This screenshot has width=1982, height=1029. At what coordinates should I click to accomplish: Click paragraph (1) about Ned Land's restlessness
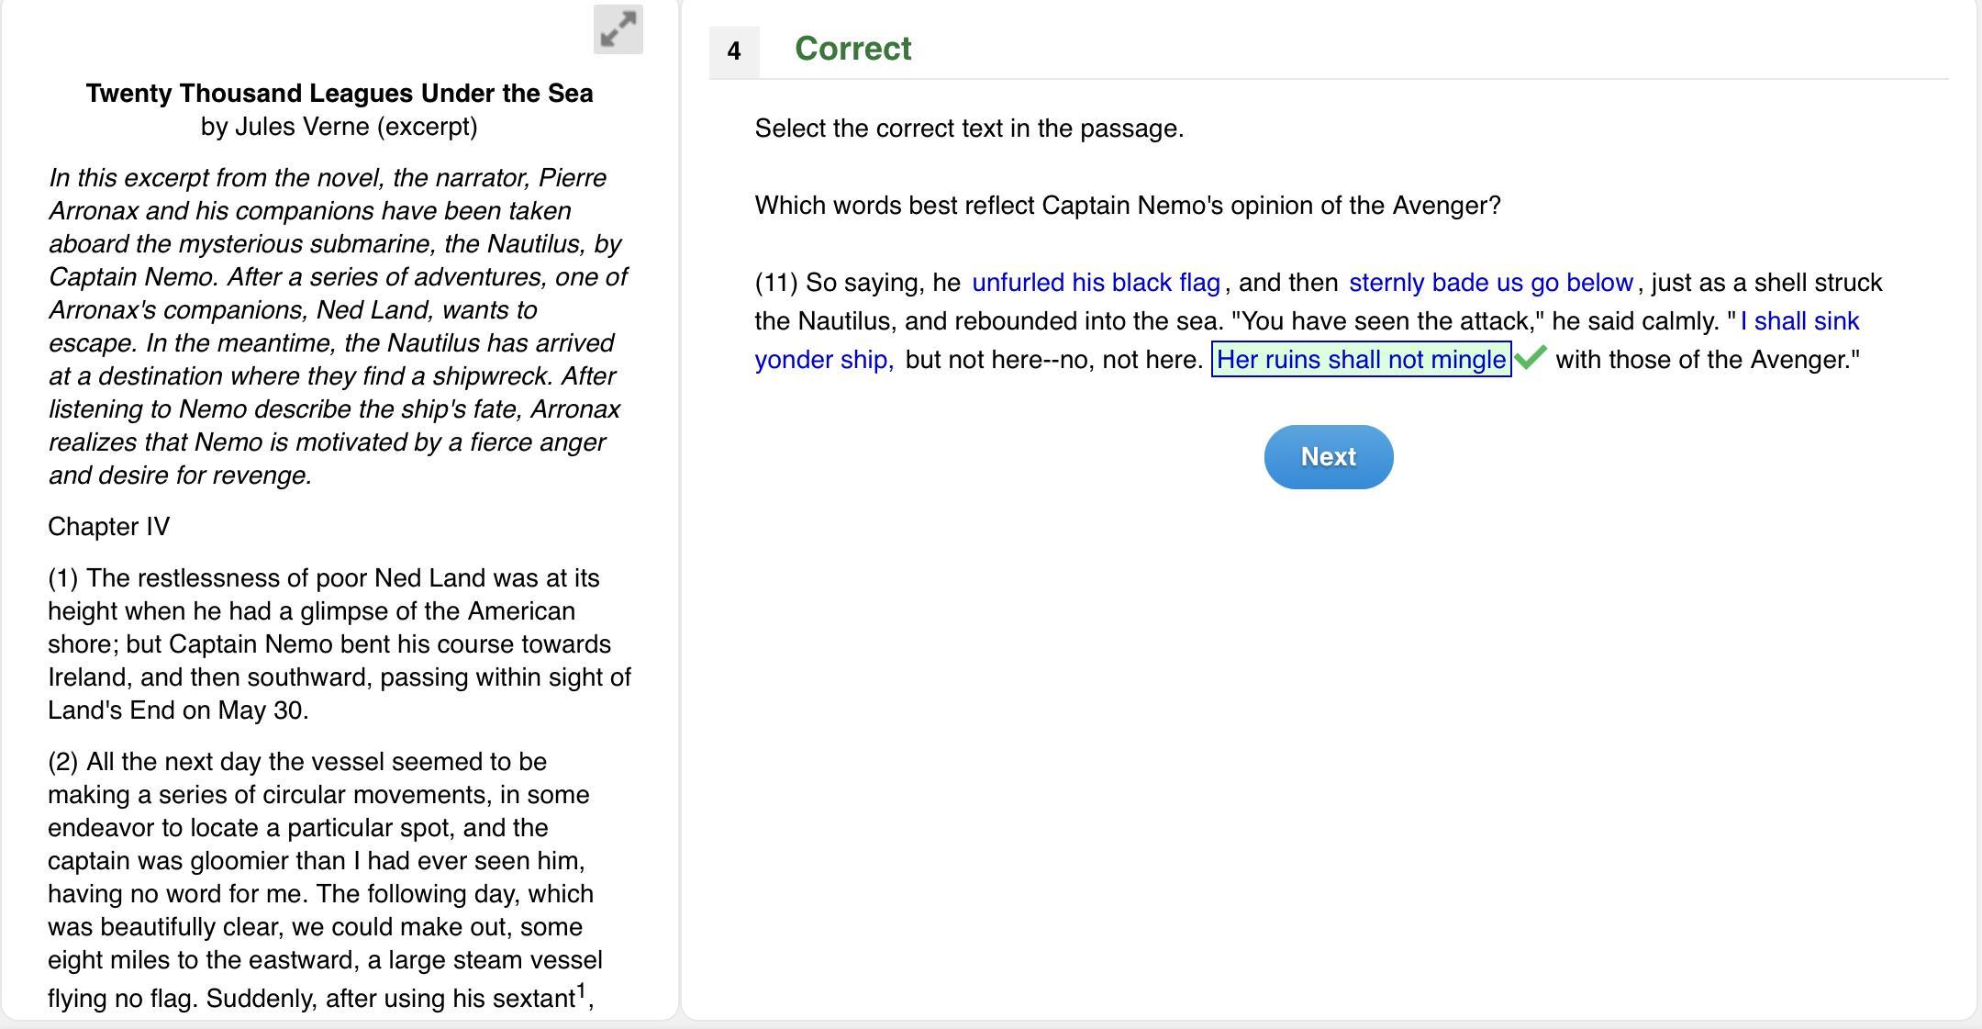[x=339, y=644]
